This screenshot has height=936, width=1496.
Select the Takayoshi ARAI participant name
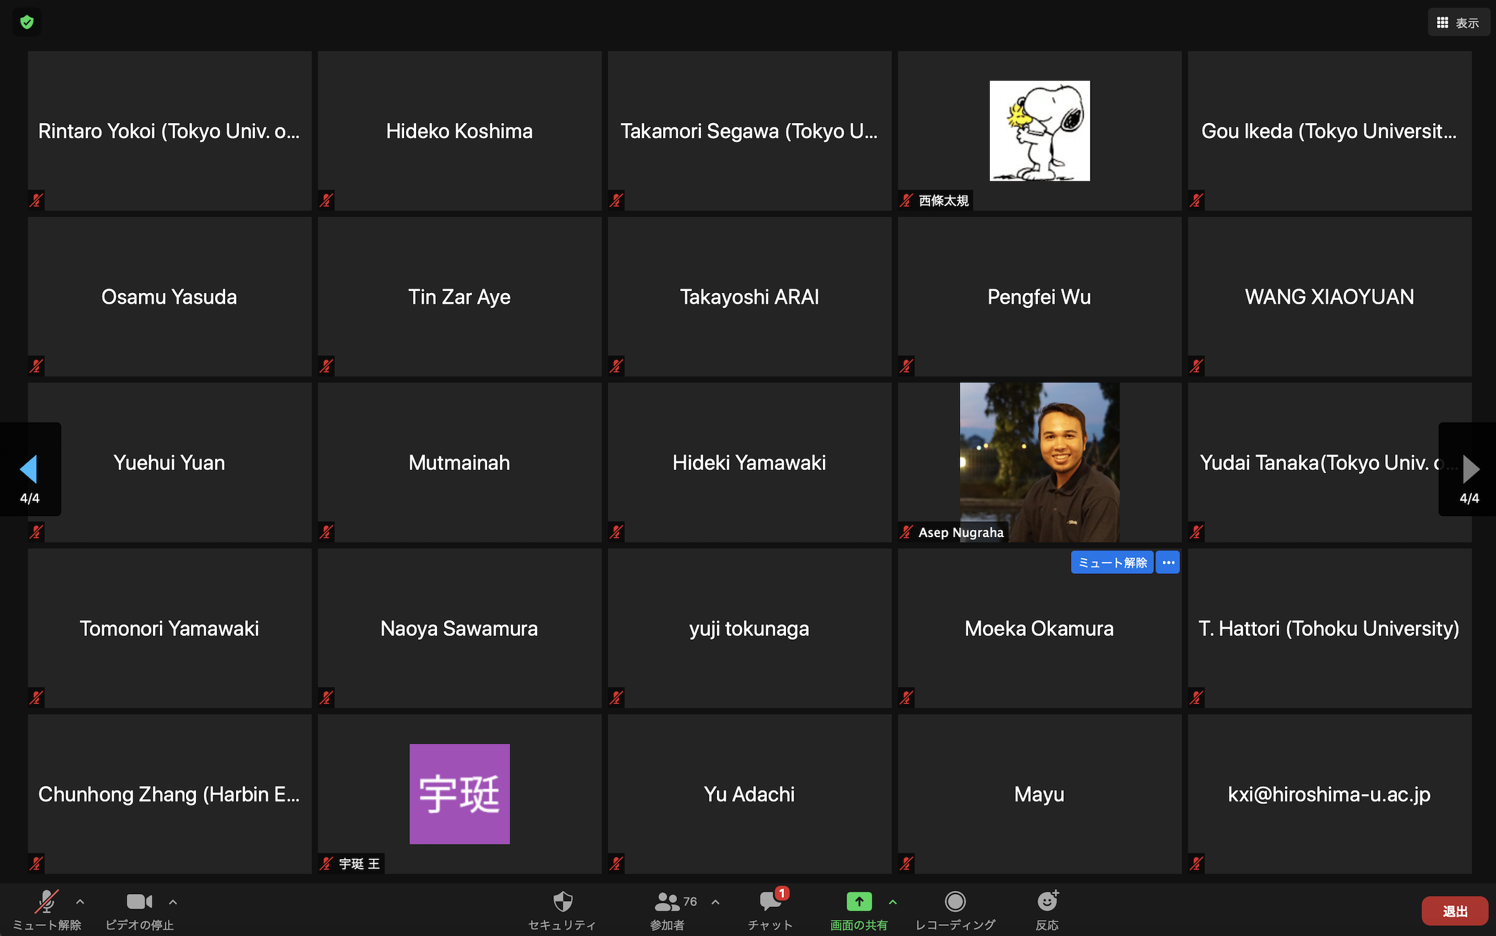coord(749,297)
